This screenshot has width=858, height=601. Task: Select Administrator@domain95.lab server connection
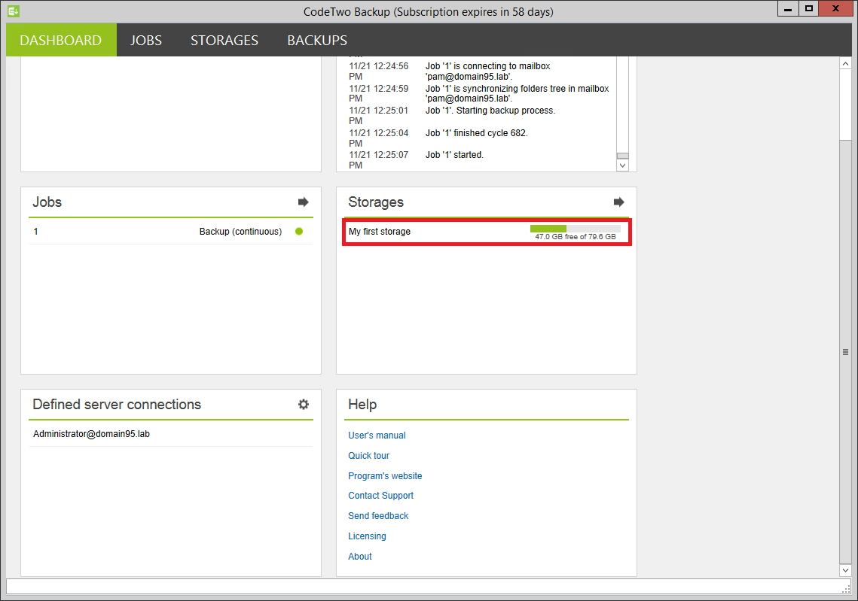[x=91, y=434]
